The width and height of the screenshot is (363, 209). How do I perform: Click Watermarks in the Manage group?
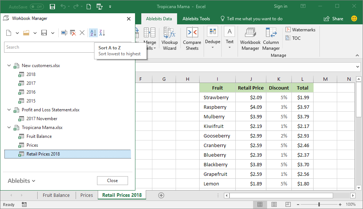coord(300,29)
